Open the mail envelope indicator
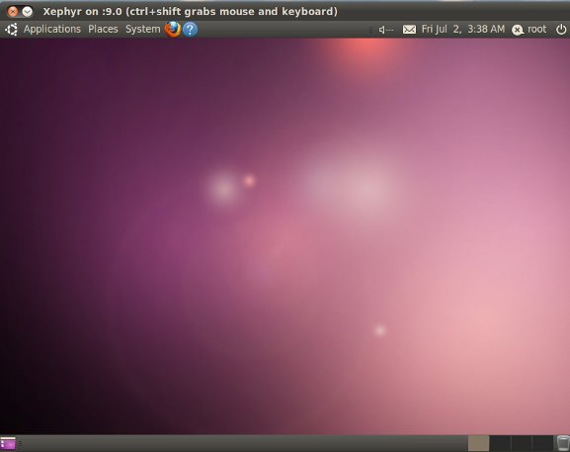This screenshot has width=570, height=452. click(409, 30)
